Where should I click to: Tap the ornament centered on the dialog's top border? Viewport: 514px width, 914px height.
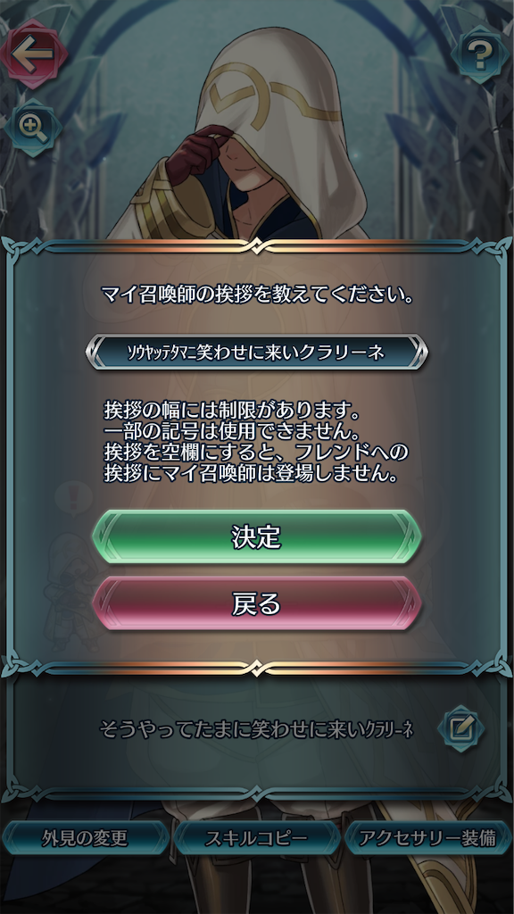coord(257,246)
